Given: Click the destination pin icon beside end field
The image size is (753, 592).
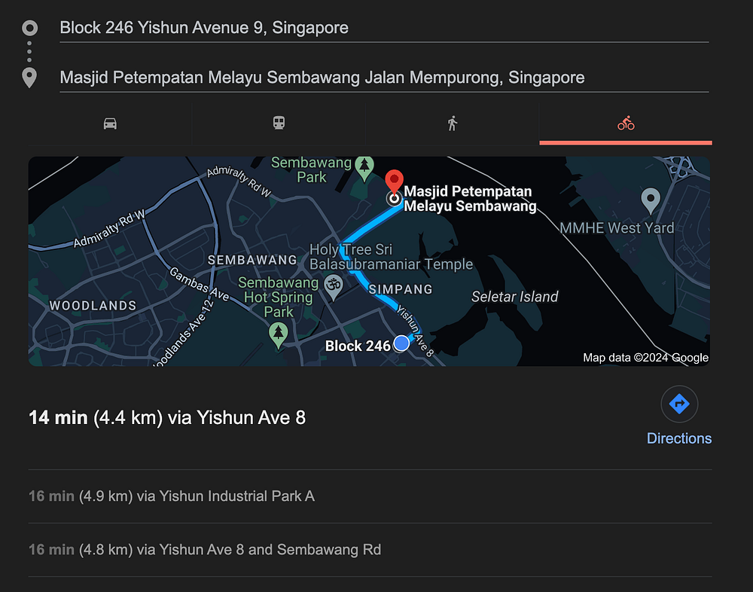Looking at the screenshot, I should 29,78.
